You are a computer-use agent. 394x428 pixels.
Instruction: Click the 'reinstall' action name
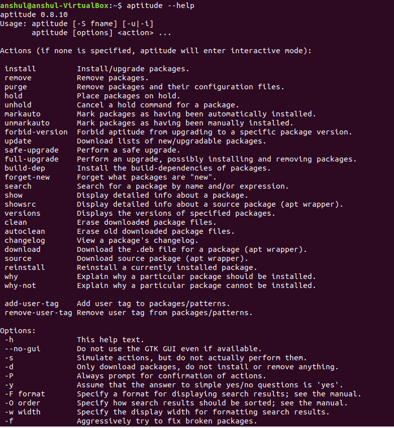[25, 267]
